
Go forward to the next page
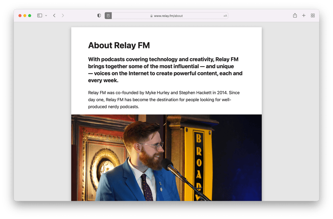[x=63, y=15]
